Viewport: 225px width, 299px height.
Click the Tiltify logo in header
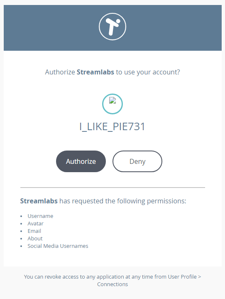(x=112, y=27)
